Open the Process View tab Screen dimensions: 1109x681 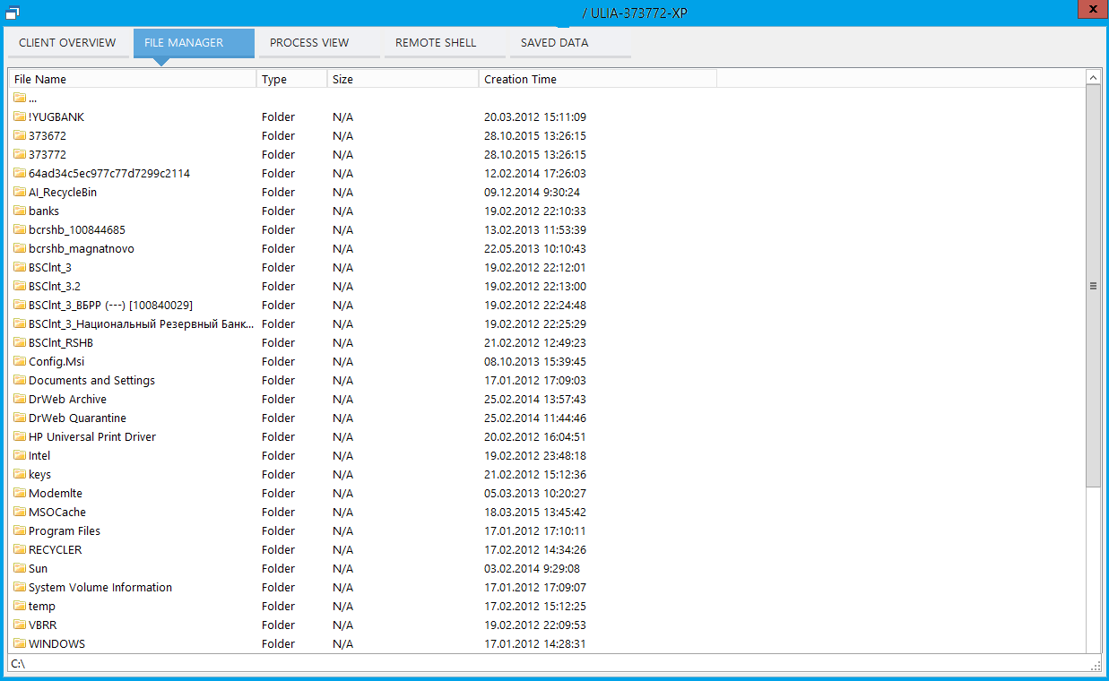point(319,43)
